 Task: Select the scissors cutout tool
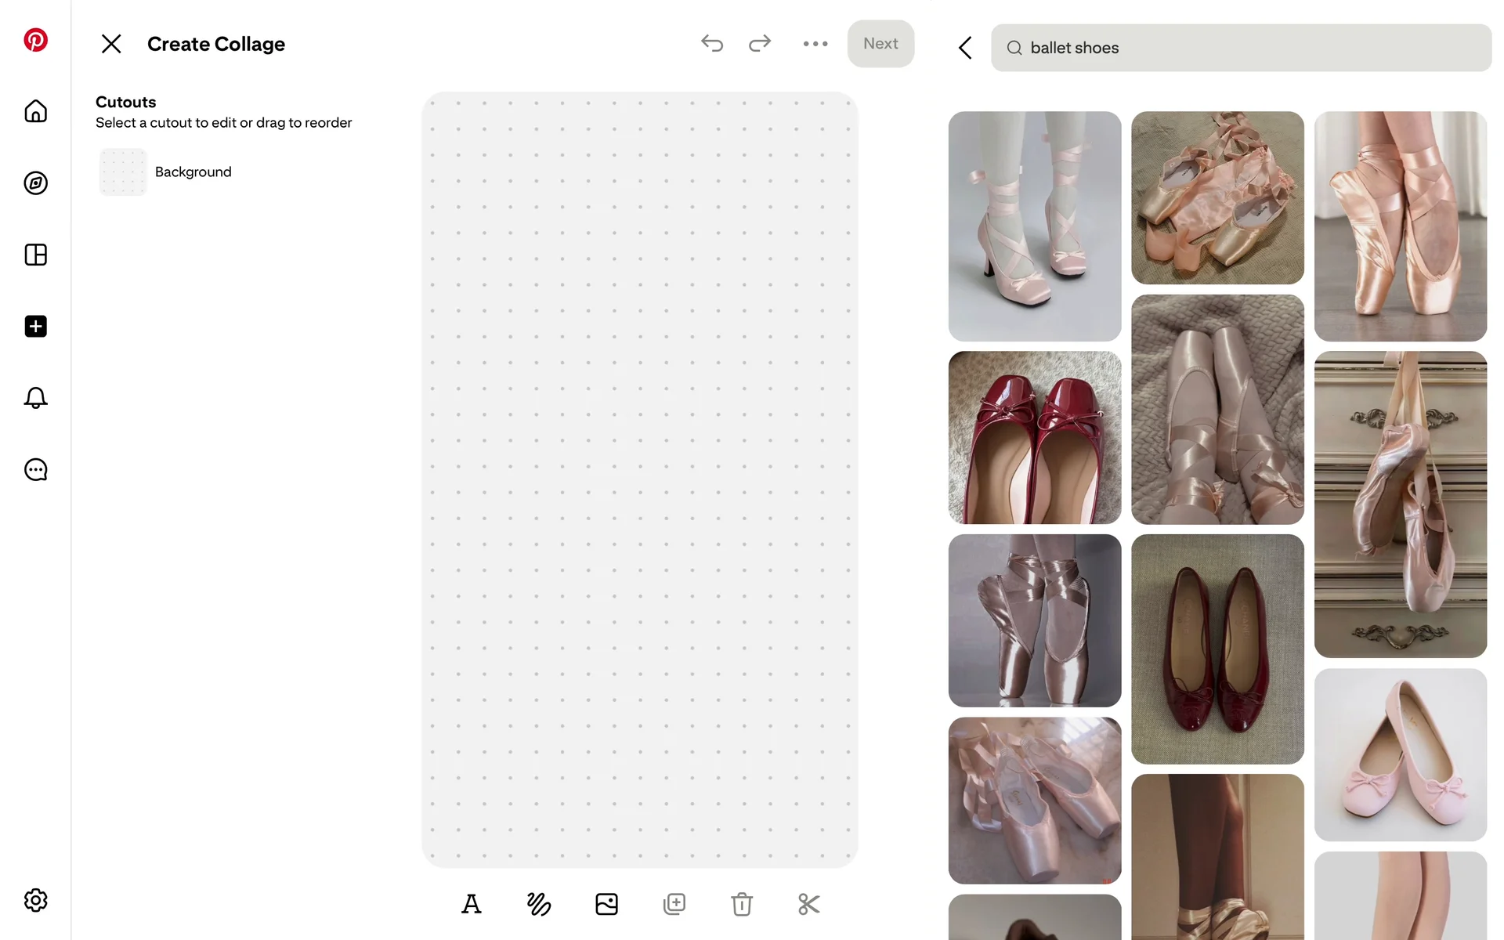[808, 904]
